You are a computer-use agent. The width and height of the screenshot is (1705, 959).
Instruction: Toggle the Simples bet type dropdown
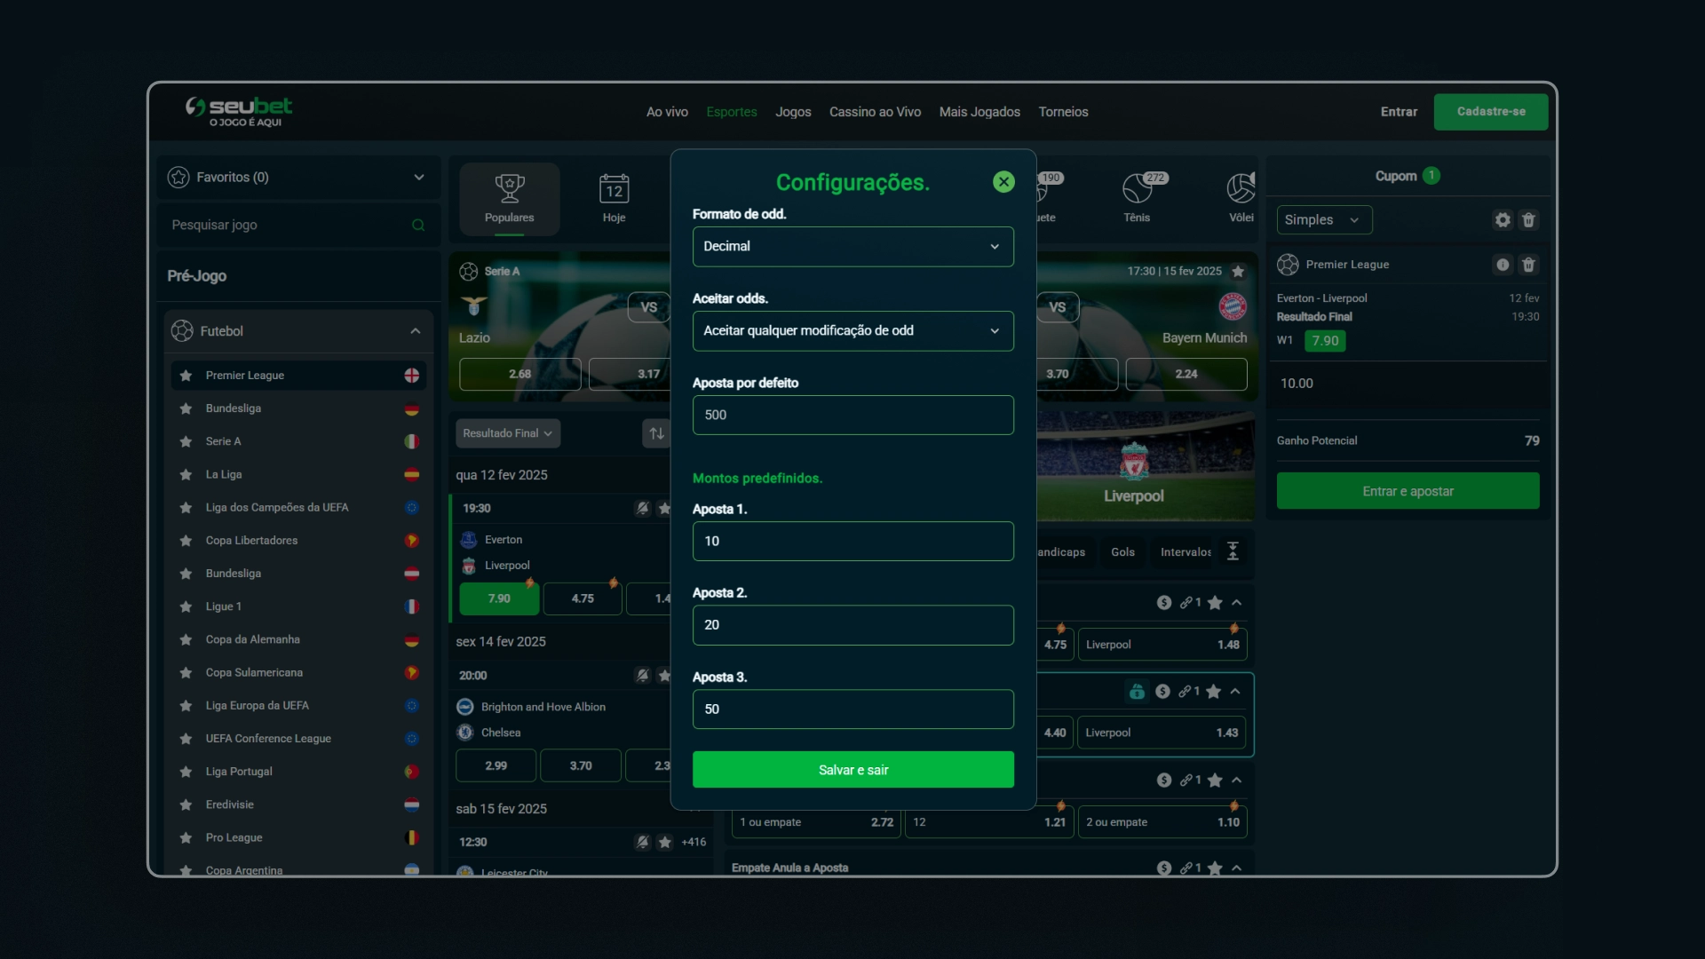click(x=1320, y=219)
